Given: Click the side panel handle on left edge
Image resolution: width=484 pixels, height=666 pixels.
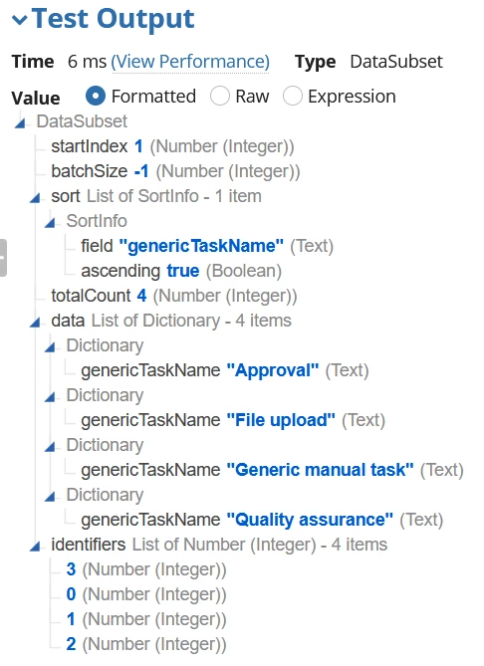Looking at the screenshot, I should pos(3,258).
